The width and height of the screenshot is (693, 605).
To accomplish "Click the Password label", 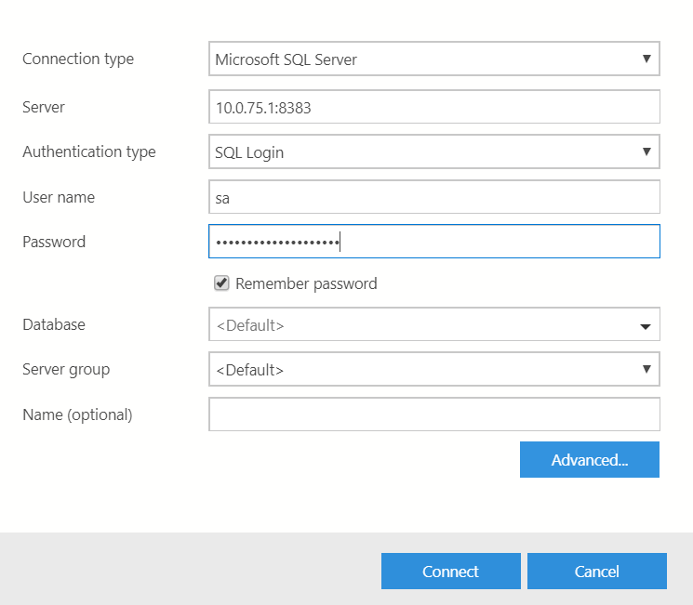I will pyautogui.click(x=54, y=242).
